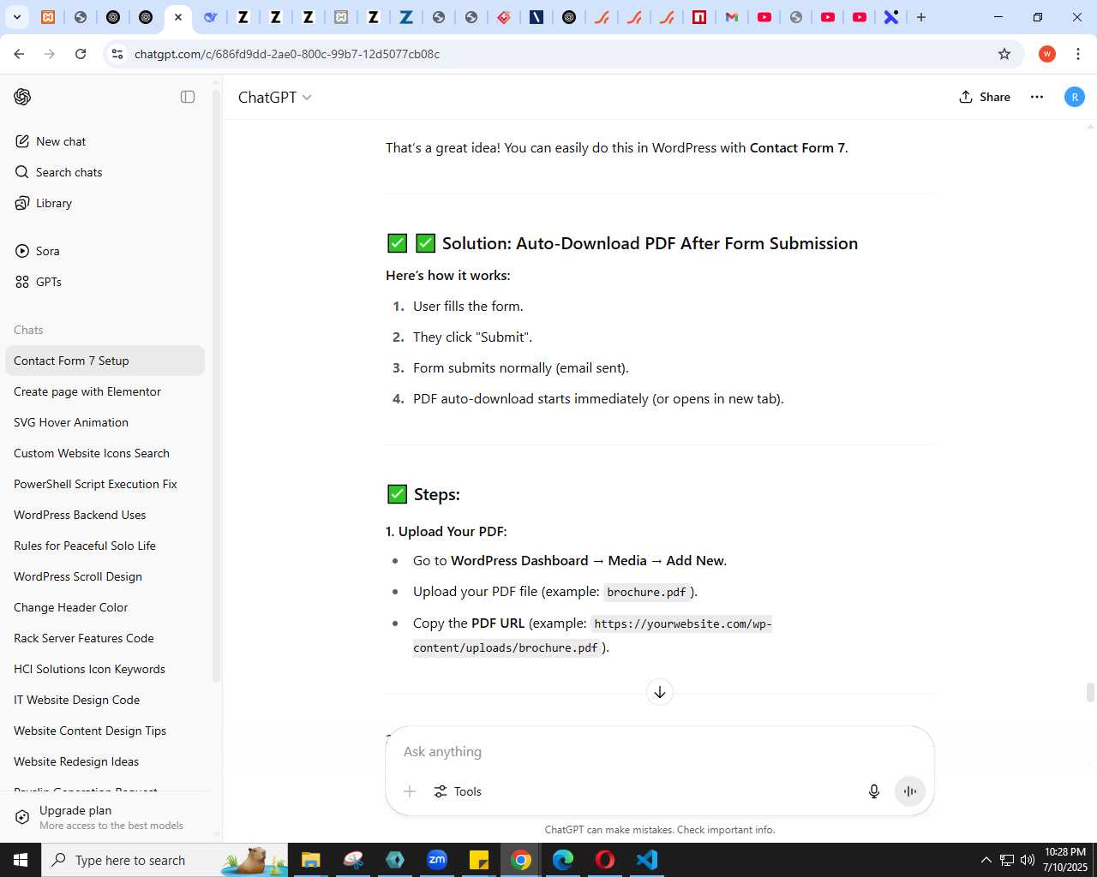Click the browser Back arrow

[x=19, y=54]
